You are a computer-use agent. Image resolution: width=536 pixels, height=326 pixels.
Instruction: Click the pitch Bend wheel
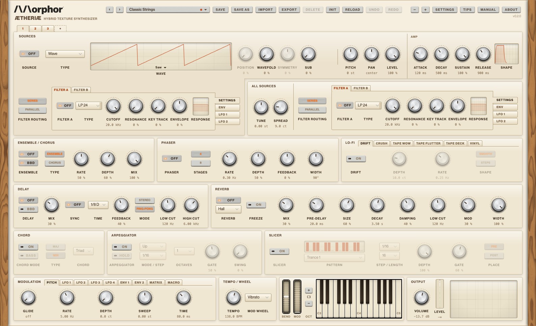[286, 296]
